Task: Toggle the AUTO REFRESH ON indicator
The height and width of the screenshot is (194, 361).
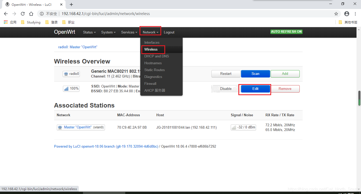Action: 286,32
